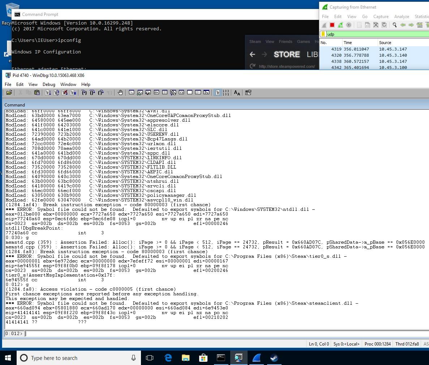429x365 pixels.
Task: Select Wireshark packet from 10.45.3.100
Action: tap(374, 67)
